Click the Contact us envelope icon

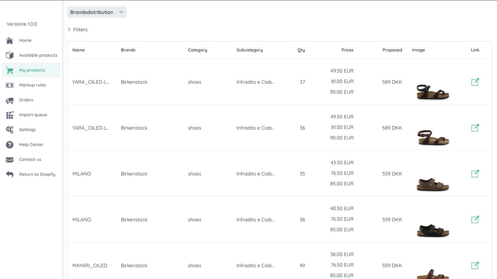(10, 160)
